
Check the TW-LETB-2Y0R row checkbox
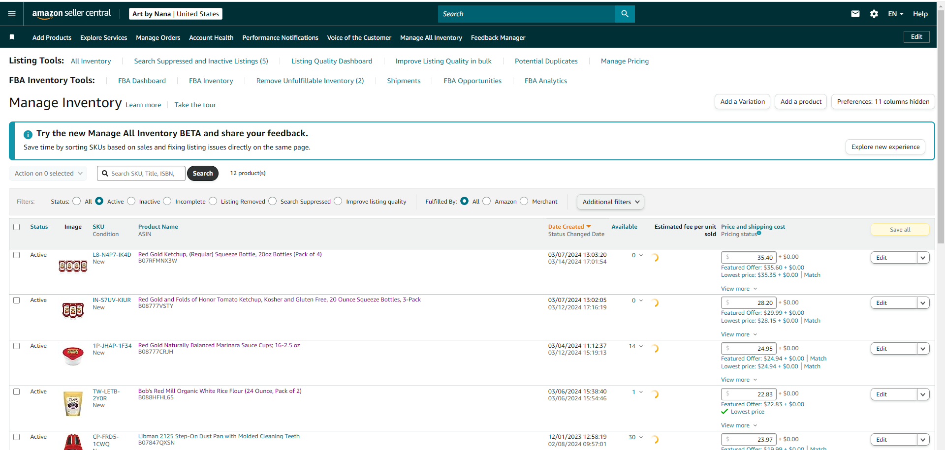click(x=17, y=391)
